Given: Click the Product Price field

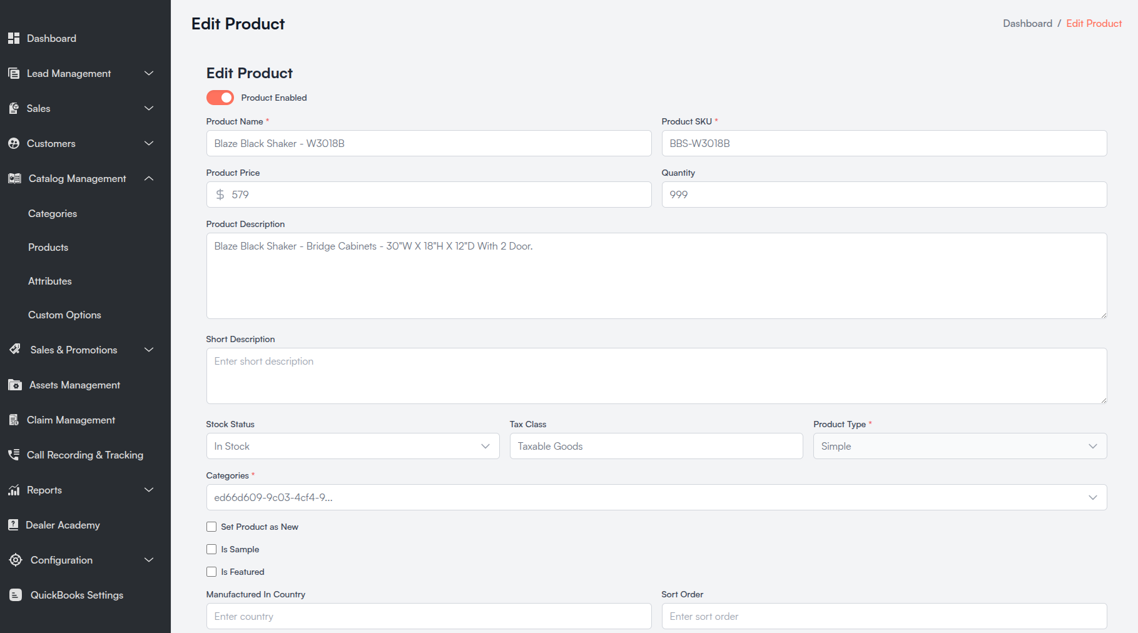Looking at the screenshot, I should point(429,195).
